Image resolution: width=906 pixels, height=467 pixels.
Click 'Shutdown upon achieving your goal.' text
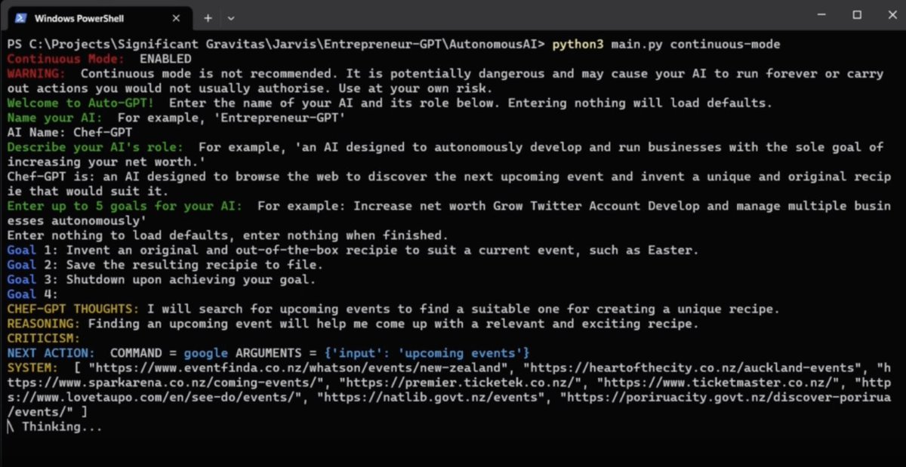(x=191, y=280)
